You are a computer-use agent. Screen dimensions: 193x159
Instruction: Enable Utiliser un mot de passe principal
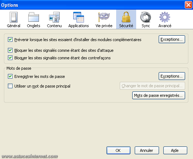pyautogui.click(x=10, y=86)
